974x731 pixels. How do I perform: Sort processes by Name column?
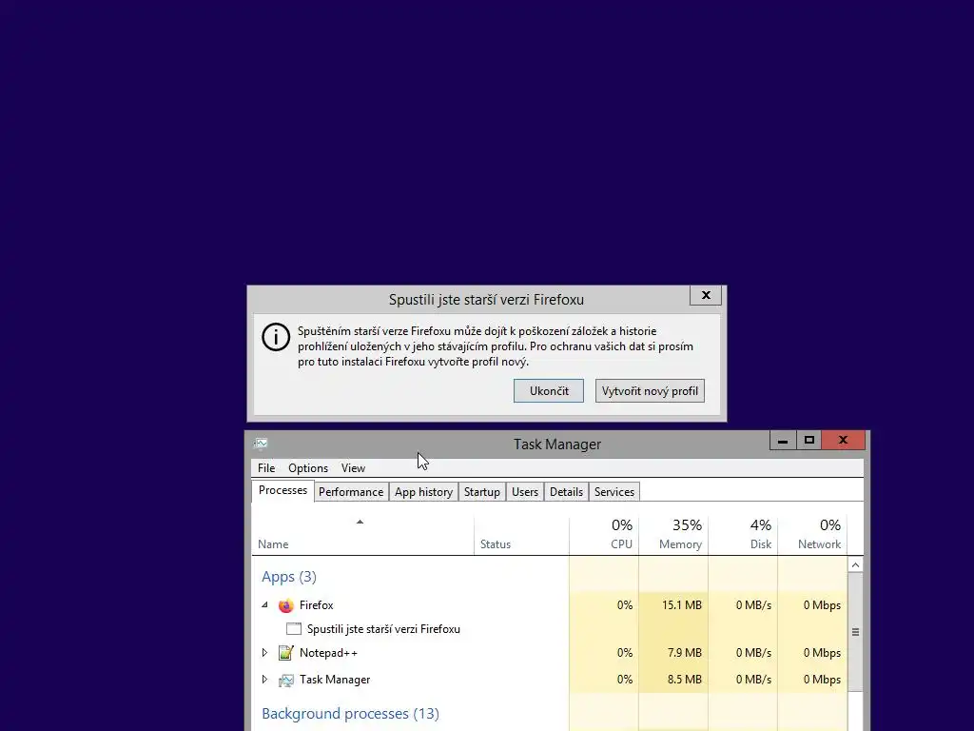362,535
